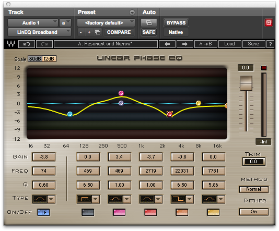Click the SAFE button
Image resolution: width=279 pixels, height=231 pixels.
point(149,32)
